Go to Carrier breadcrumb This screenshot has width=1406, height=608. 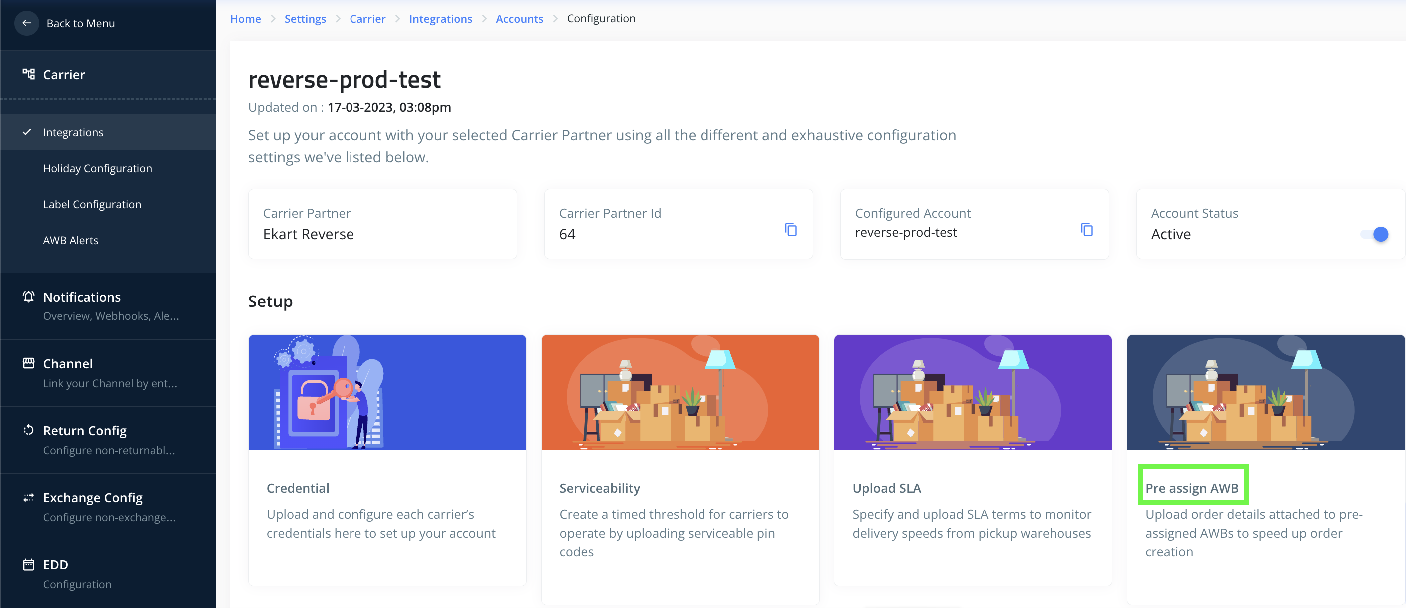click(367, 18)
